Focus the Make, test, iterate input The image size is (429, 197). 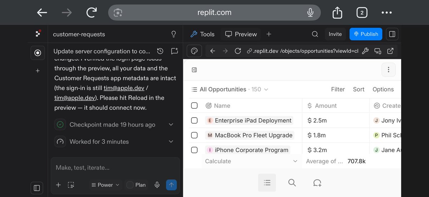click(115, 167)
